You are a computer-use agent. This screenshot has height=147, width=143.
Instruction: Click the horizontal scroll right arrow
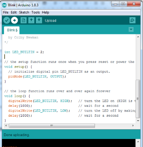[133, 125]
